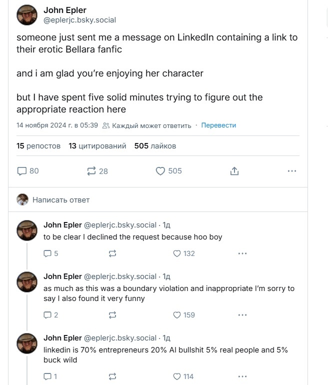The height and width of the screenshot is (385, 328).
Task: View the '15 репостов' reposts list
Action: pos(38,146)
